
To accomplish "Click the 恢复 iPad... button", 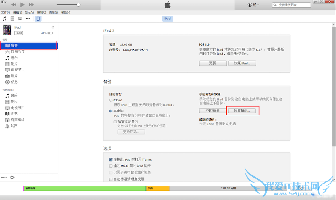I will (x=242, y=63).
